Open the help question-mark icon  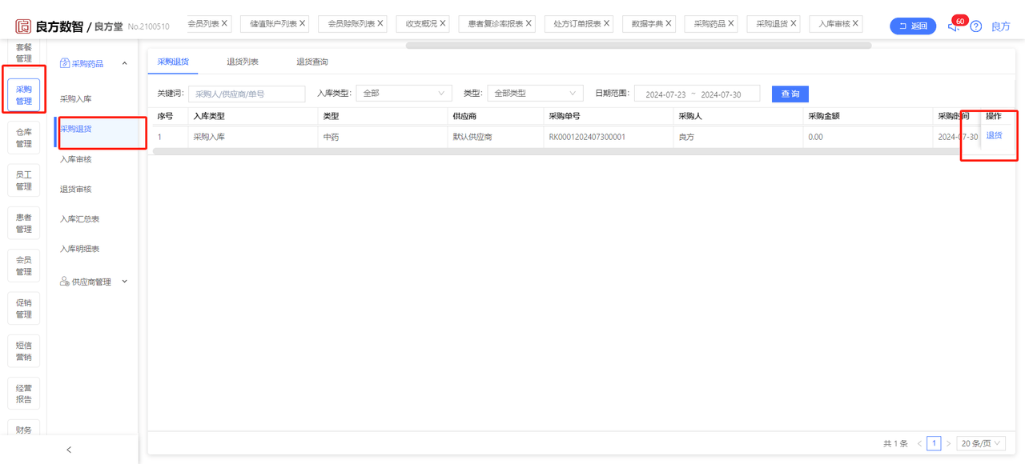click(x=976, y=26)
